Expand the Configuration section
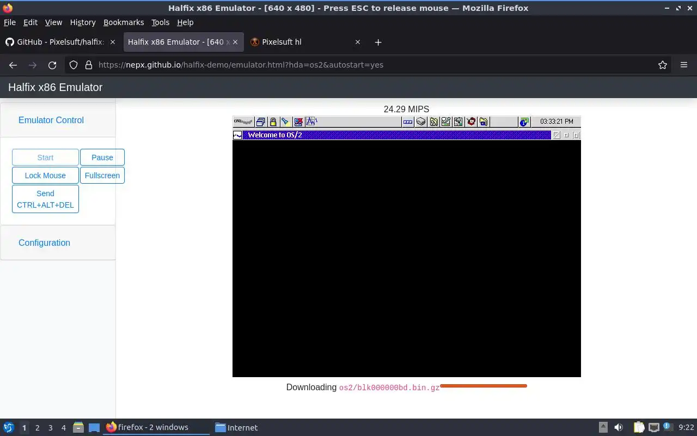Viewport: 697px width, 436px height. (44, 243)
